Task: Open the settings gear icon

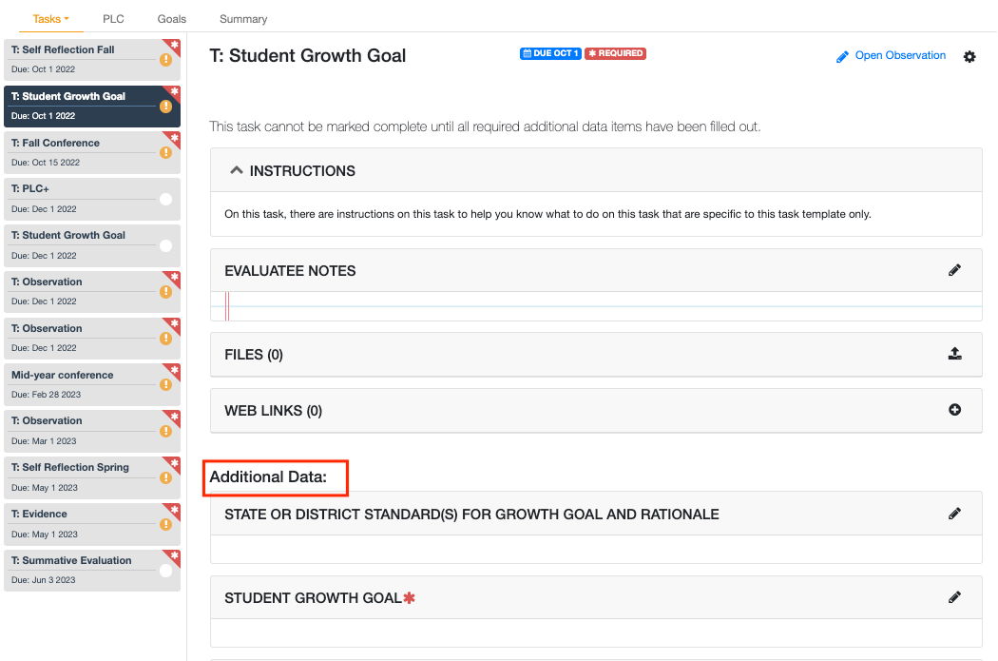Action: pos(969,57)
